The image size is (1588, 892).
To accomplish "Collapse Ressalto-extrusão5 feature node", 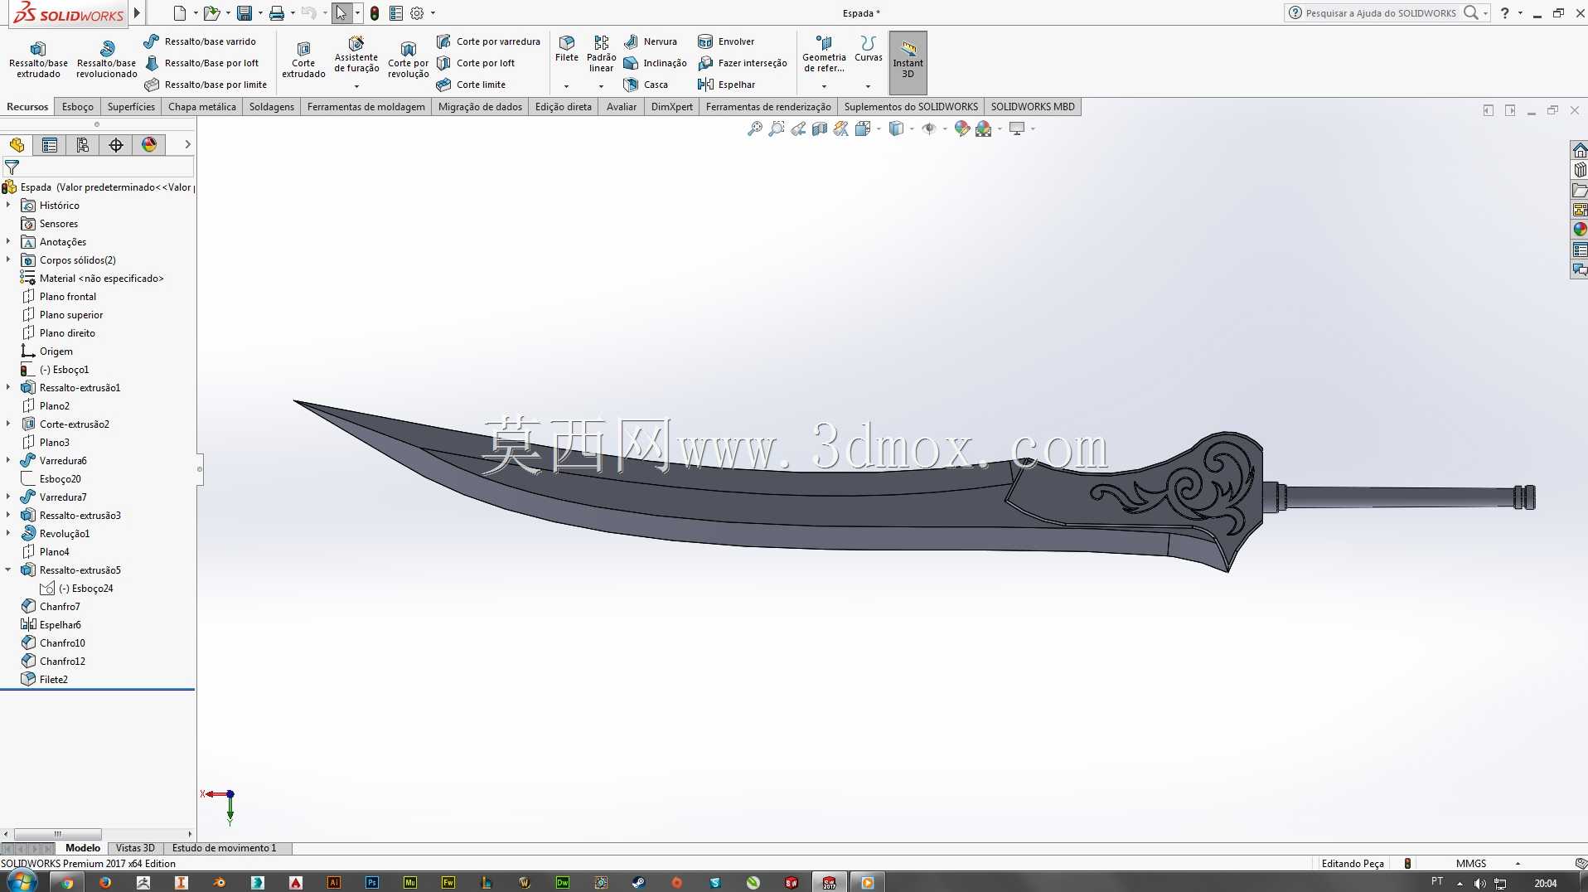I will click(8, 570).
